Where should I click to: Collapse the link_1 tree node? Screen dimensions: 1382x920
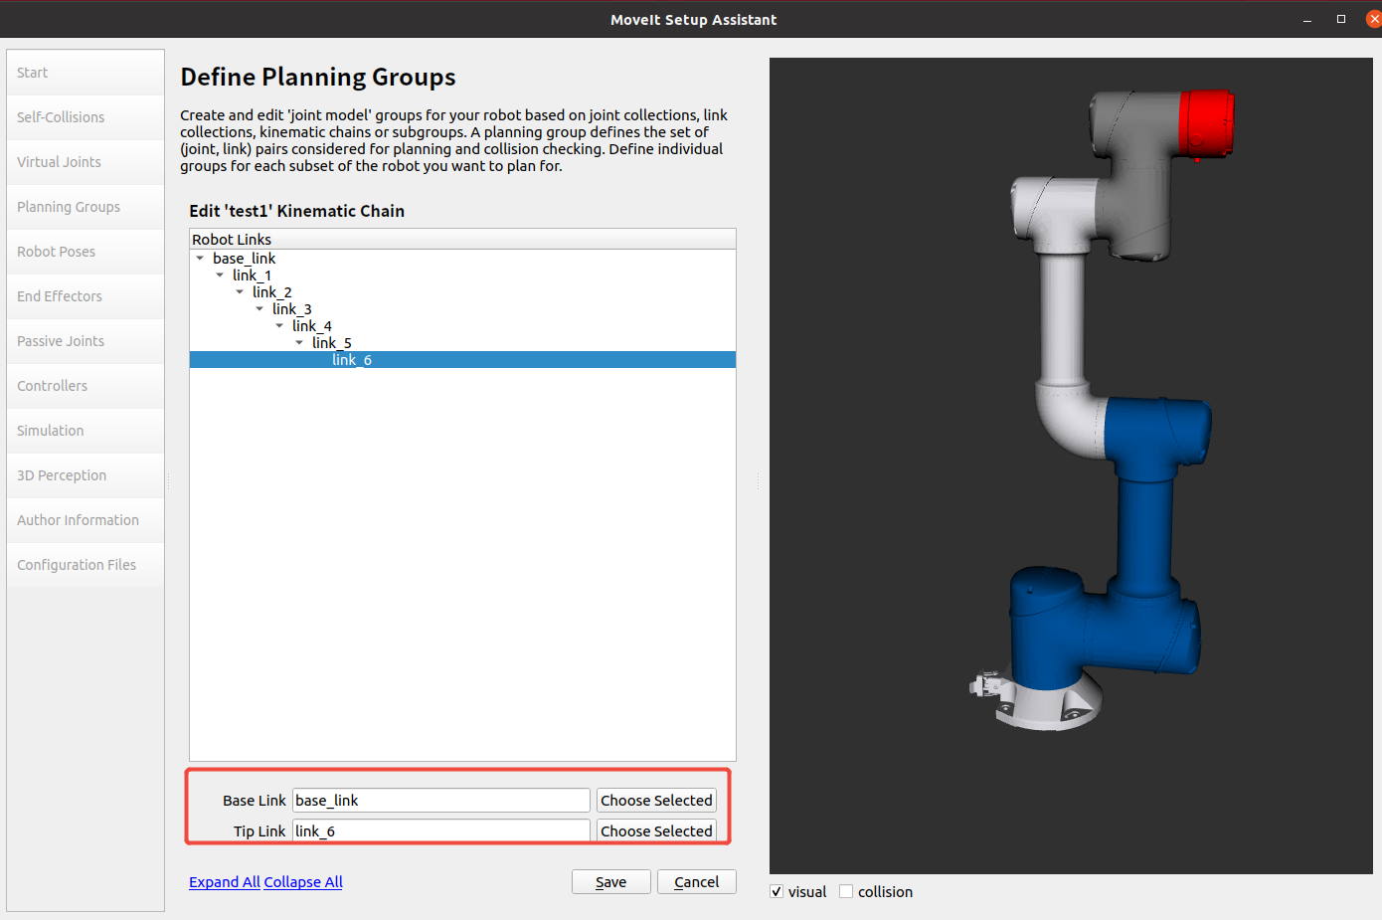click(220, 276)
